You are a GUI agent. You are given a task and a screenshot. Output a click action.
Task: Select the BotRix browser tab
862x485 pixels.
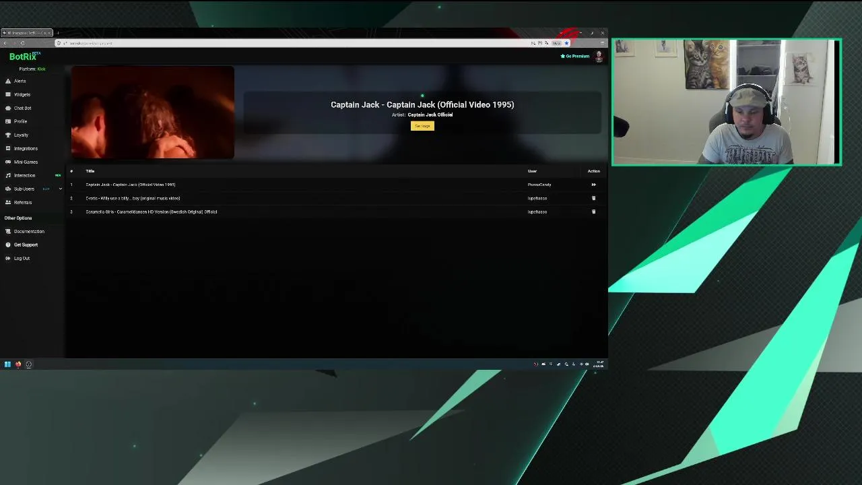pos(27,32)
